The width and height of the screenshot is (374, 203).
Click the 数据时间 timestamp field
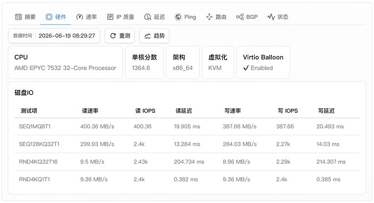(x=54, y=36)
